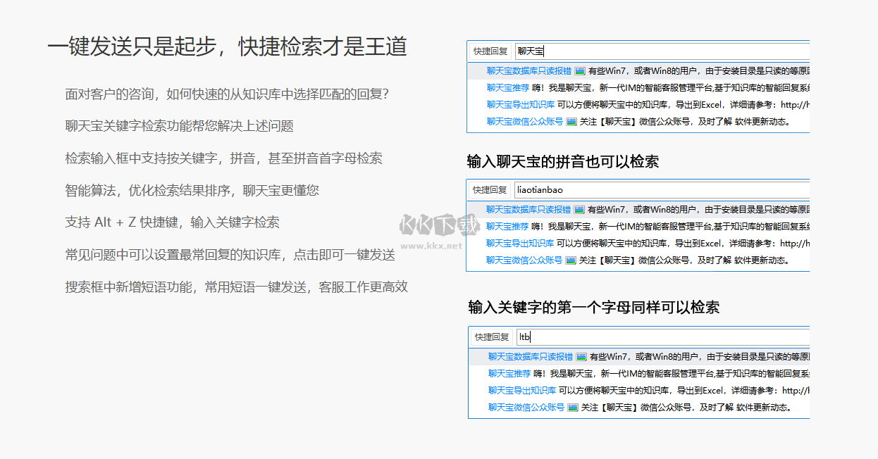Click 关注【聊天宝】微信公众账号 description in liaotianbao panel

coord(684,260)
